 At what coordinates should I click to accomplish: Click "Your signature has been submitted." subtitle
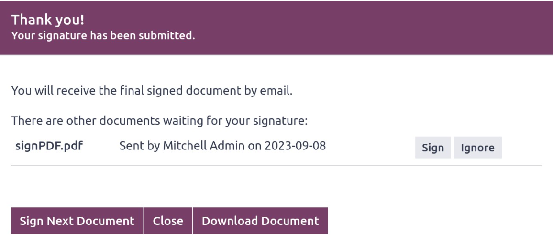pyautogui.click(x=103, y=35)
